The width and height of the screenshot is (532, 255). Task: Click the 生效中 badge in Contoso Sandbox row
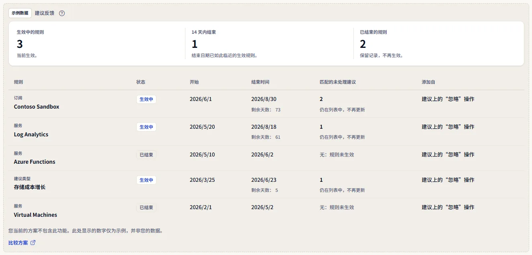pyautogui.click(x=146, y=99)
